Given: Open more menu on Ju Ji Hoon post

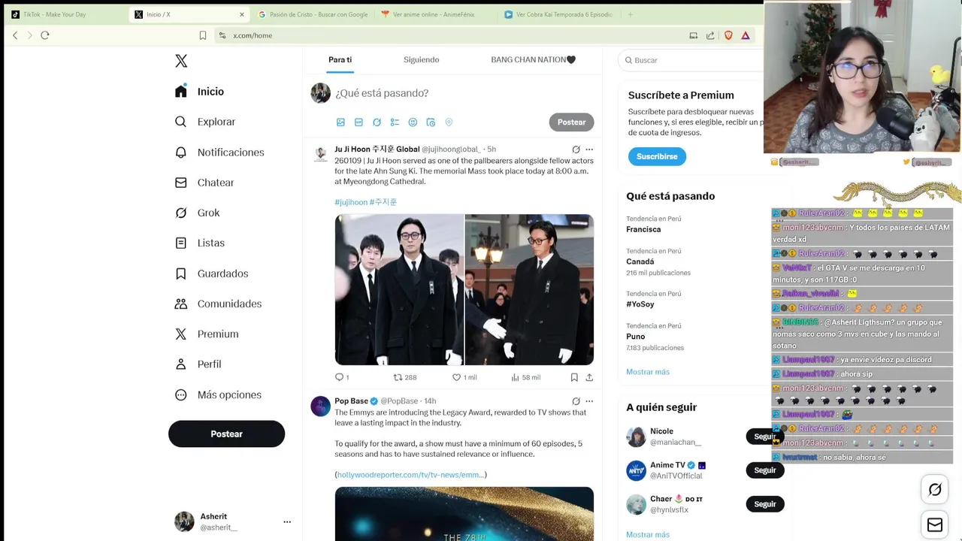Looking at the screenshot, I should (x=589, y=150).
